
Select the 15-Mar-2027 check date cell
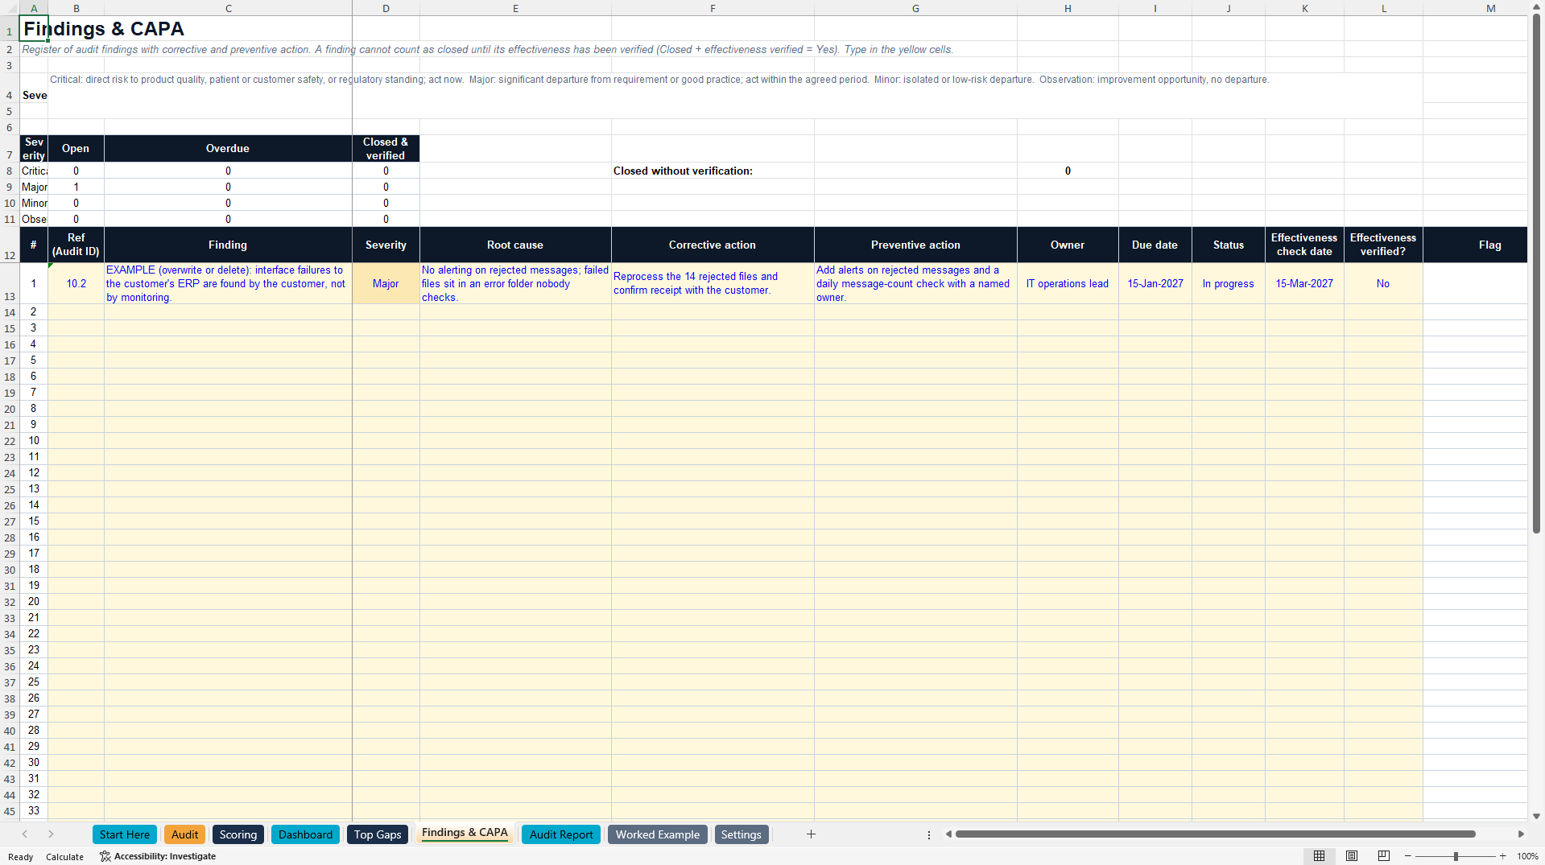pos(1304,283)
